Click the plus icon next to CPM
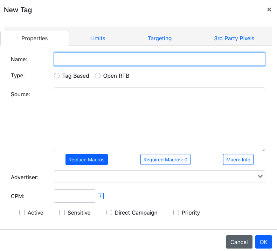Screen dimensions: 277x251 101,196
